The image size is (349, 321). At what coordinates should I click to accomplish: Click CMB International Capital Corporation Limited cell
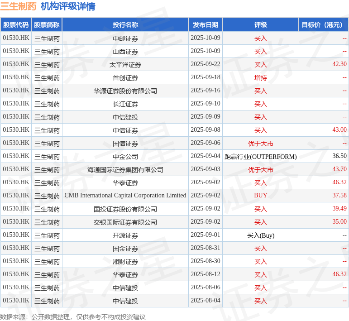click(x=125, y=196)
